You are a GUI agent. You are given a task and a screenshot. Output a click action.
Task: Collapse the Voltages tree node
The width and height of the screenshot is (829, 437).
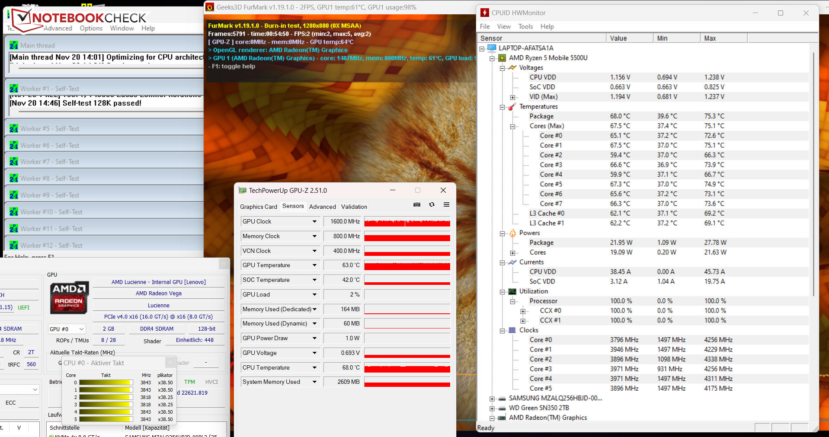click(x=502, y=68)
